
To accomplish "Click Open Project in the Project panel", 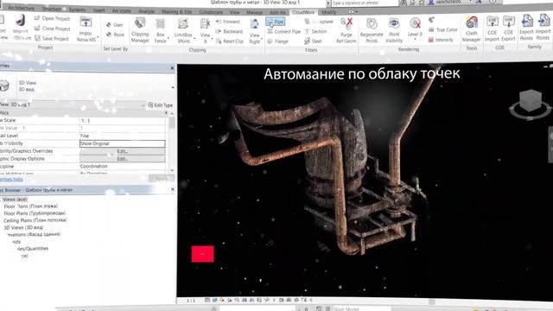I will [x=52, y=18].
